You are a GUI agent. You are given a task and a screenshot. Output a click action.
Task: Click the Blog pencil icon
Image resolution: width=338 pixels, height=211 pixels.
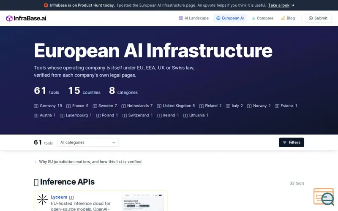pyautogui.click(x=283, y=18)
